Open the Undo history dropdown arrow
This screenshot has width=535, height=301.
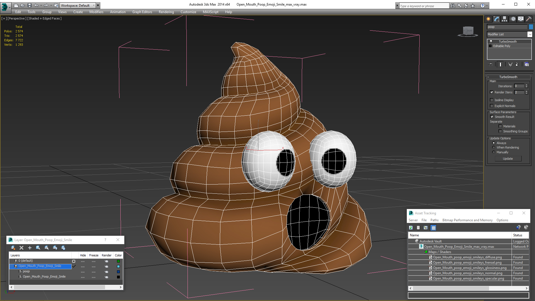(41, 5)
